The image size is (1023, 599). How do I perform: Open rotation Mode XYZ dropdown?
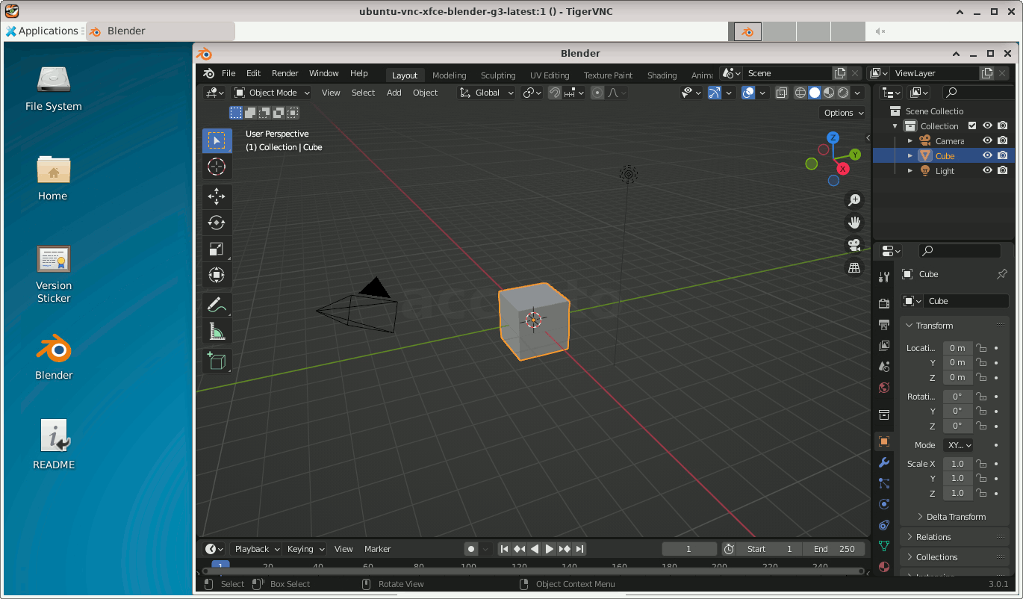coord(958,445)
